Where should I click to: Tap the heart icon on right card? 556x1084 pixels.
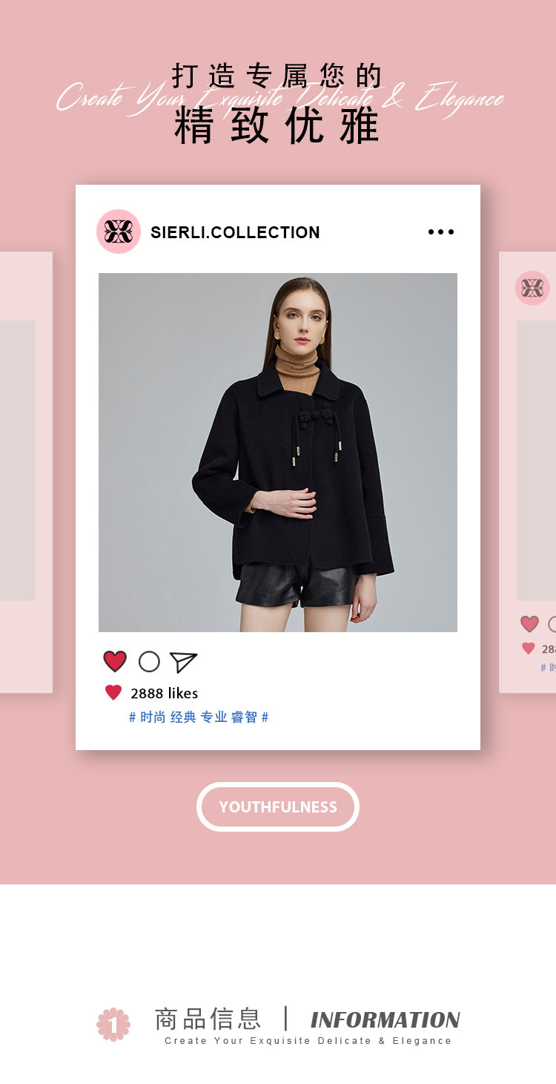pos(529,624)
